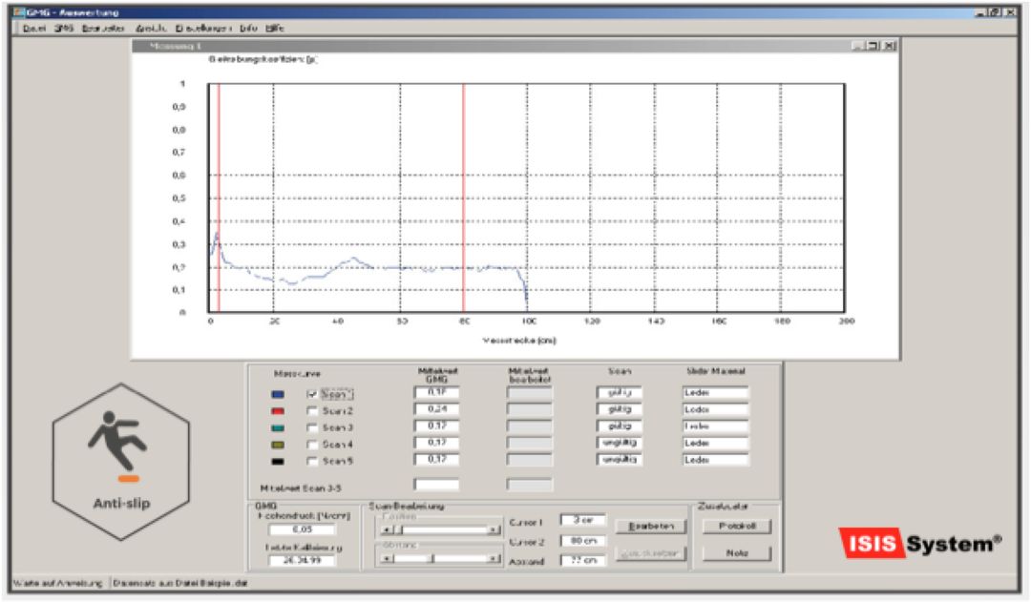Click the 'Warte auf Anweisung' status text
The width and height of the screenshot is (1031, 602).
coord(58,583)
